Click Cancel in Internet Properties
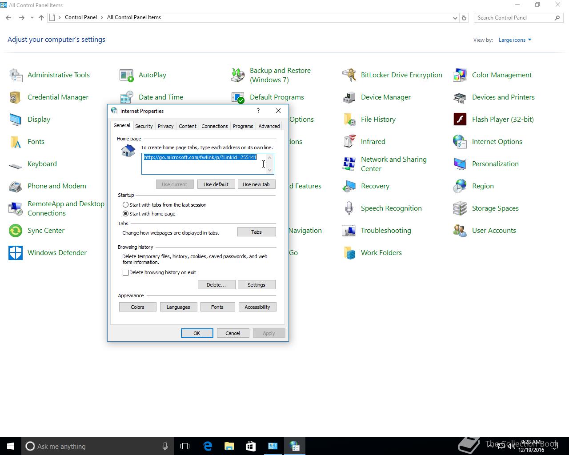Image resolution: width=569 pixels, height=455 pixels. [x=232, y=333]
